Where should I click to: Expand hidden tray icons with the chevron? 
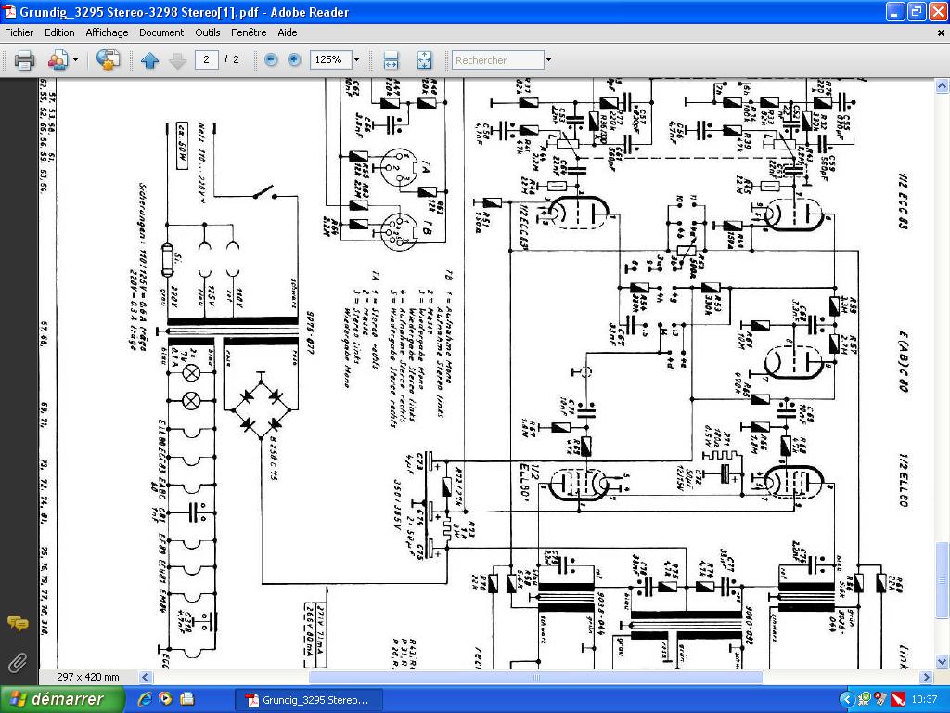(846, 700)
